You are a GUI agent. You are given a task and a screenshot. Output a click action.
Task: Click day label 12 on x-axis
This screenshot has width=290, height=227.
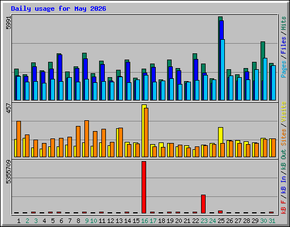110,221
